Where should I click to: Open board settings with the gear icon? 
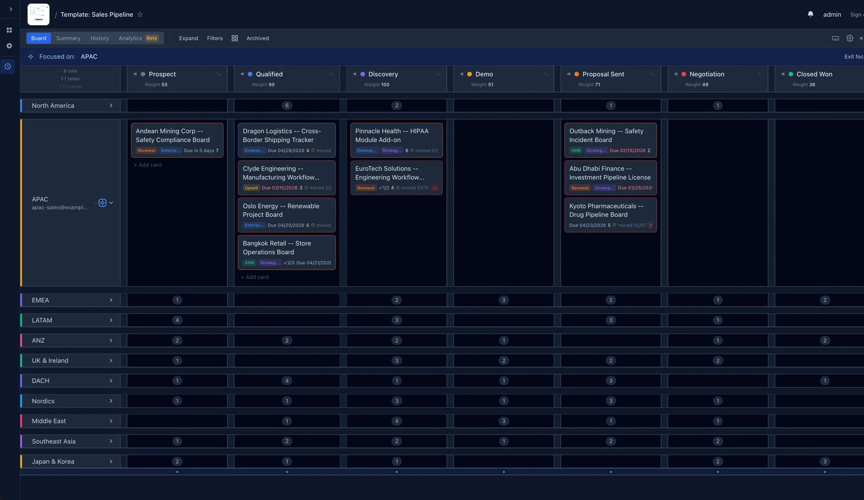tap(850, 38)
